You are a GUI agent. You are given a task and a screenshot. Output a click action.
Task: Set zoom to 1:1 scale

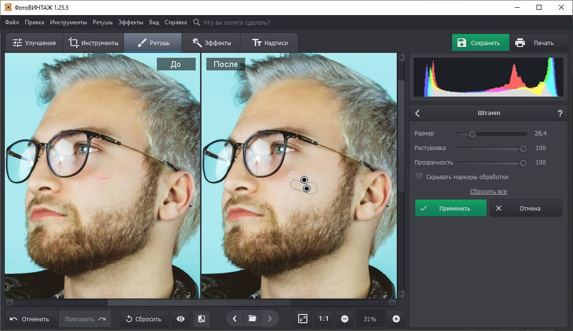tap(323, 319)
